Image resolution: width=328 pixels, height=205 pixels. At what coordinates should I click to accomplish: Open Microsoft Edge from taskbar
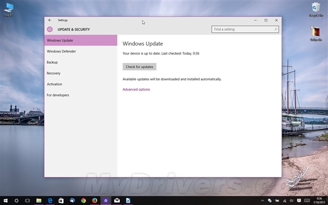50,201
